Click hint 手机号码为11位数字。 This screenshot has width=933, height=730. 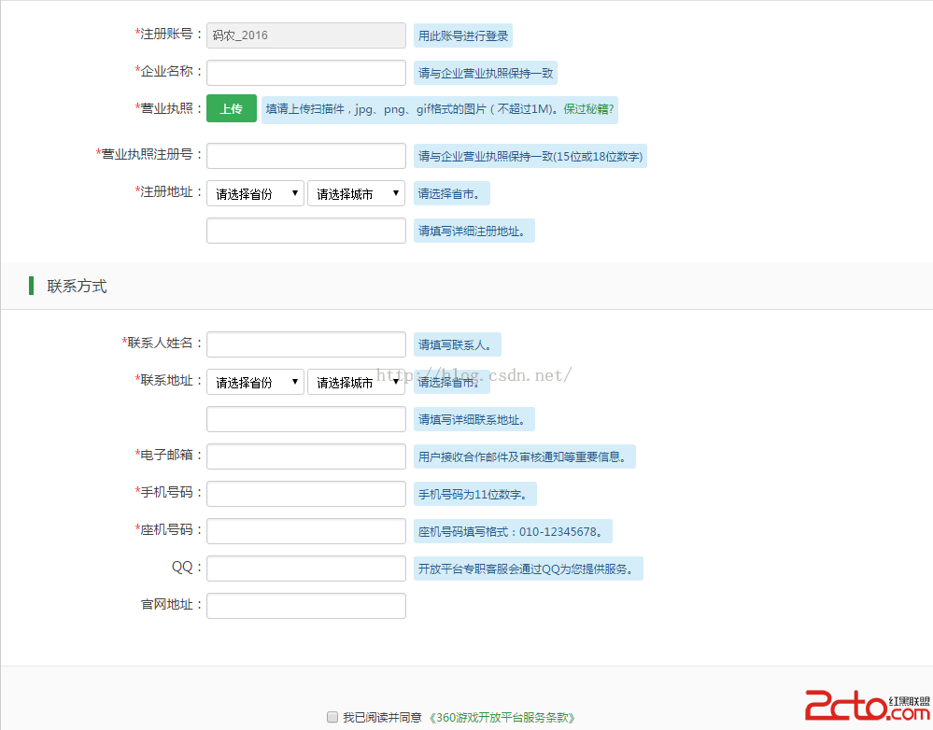click(475, 495)
